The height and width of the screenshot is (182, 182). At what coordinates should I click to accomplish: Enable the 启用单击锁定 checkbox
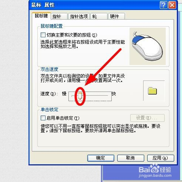click(x=43, y=118)
